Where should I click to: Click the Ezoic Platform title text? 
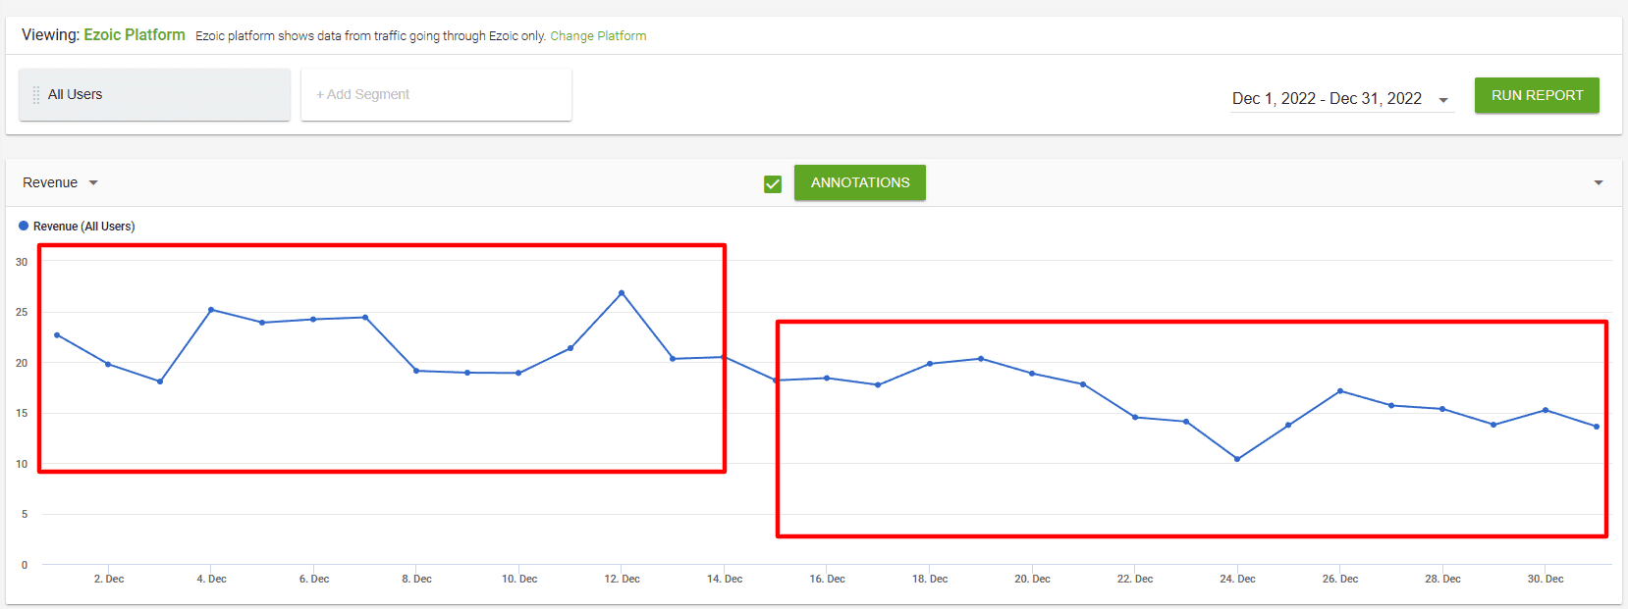[135, 35]
